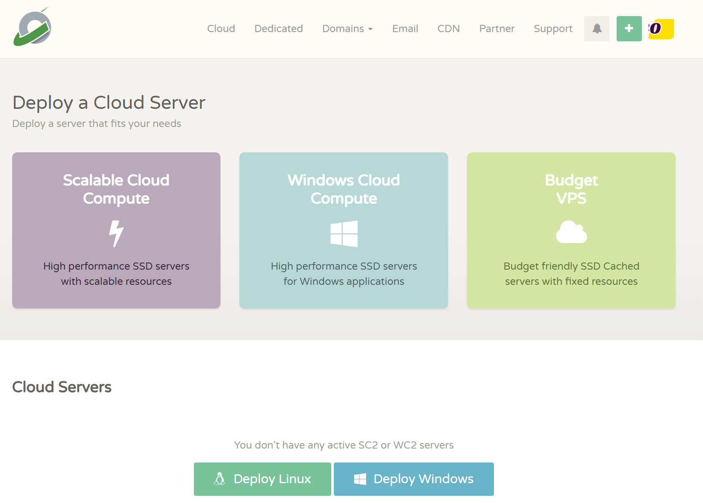Click the Windows logo in the teal card
Screen dimensions: 703x503
(344, 233)
